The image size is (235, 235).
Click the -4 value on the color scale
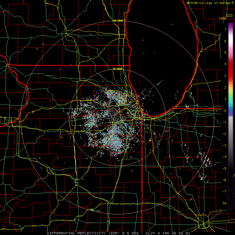coord(224,157)
